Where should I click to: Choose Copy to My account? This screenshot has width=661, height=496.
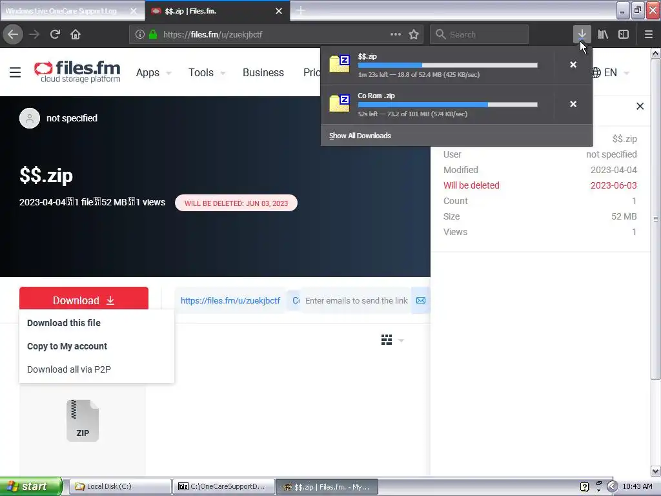tap(67, 346)
